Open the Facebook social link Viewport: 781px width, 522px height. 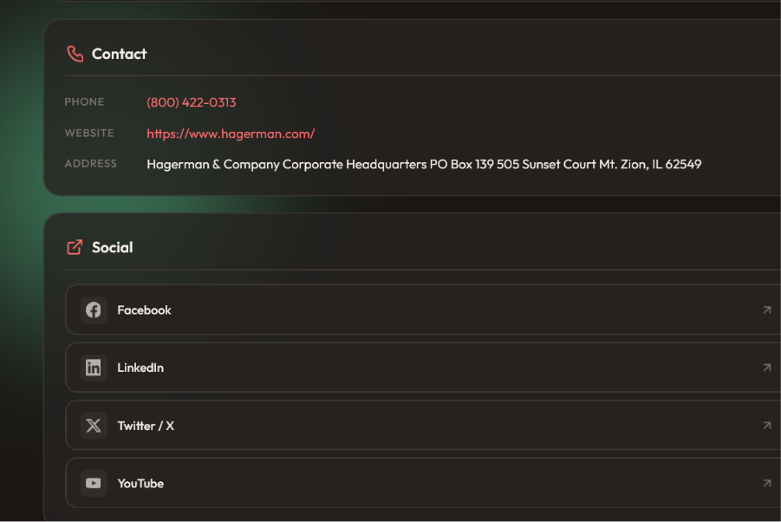[x=423, y=310]
